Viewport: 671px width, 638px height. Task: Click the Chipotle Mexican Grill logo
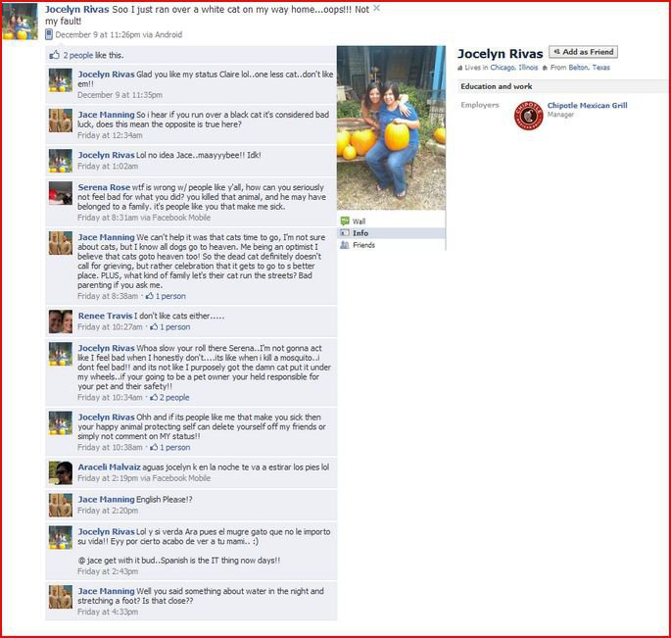(529, 116)
